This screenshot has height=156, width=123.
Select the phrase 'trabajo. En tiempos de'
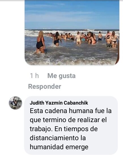tap(64, 129)
